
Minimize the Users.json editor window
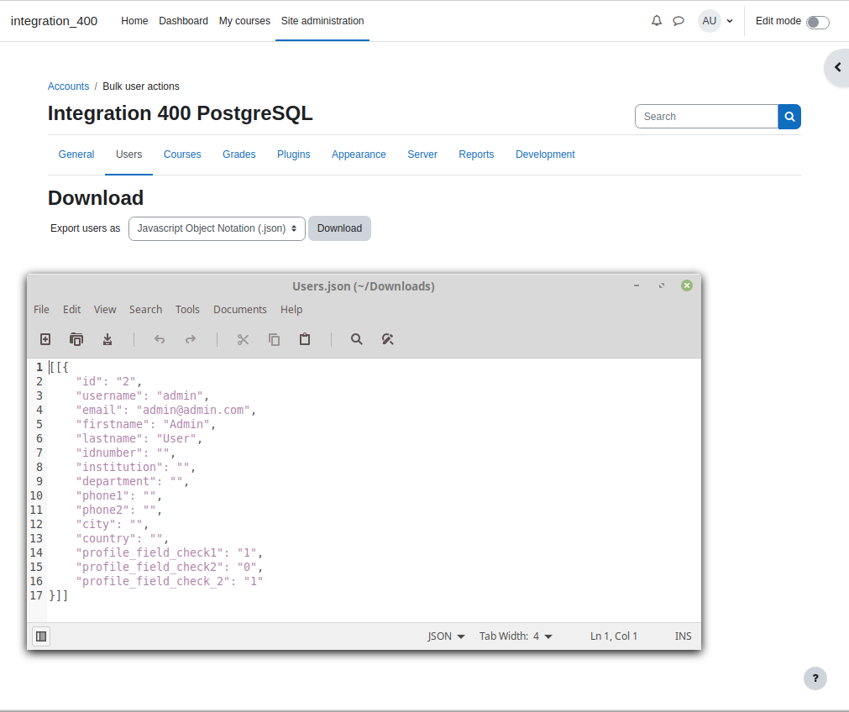coord(637,285)
